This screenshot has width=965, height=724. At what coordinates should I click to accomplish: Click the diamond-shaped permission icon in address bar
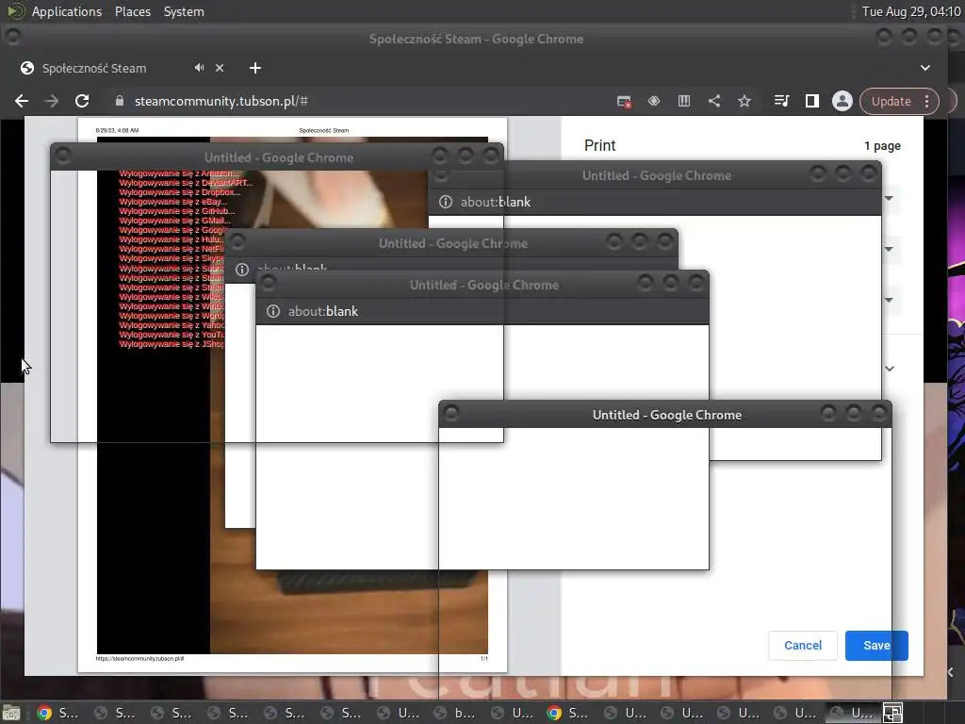(x=654, y=101)
